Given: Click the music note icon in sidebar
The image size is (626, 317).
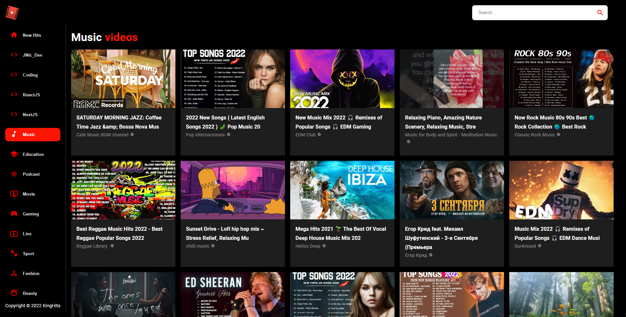Looking at the screenshot, I should [x=14, y=134].
